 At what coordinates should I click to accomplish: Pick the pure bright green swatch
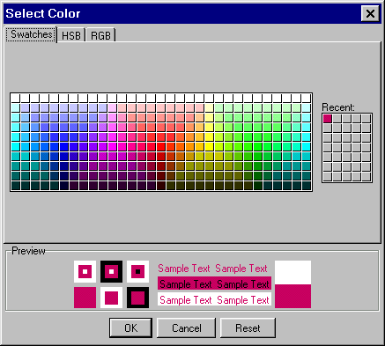point(257,146)
